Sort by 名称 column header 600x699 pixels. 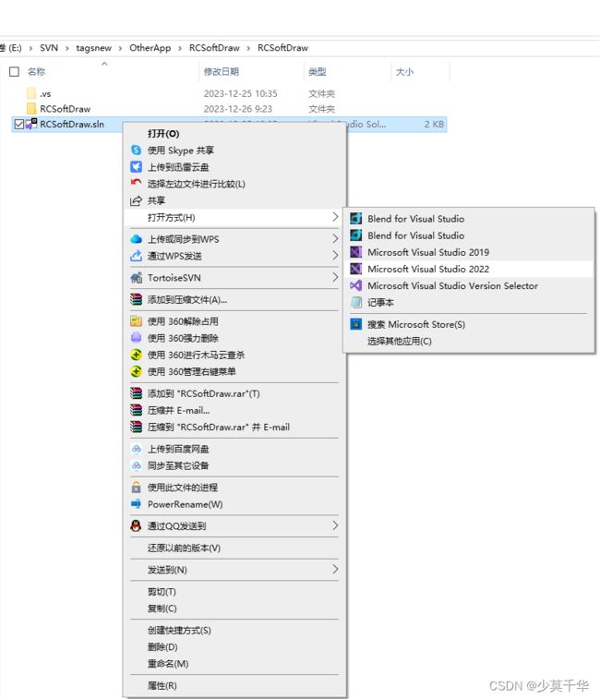coord(36,71)
